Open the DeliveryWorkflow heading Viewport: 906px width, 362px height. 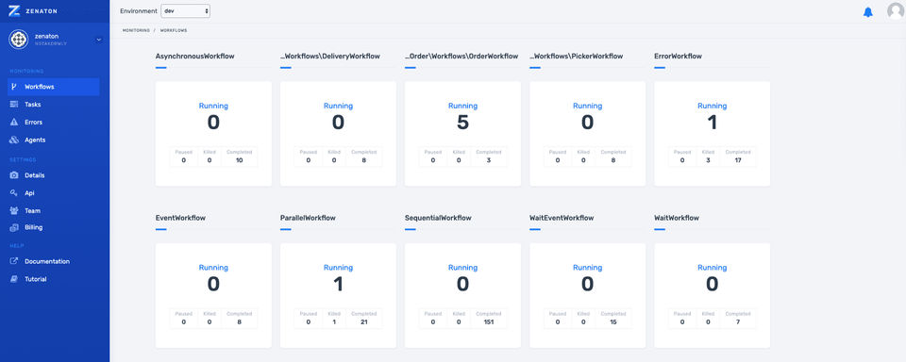[x=330, y=56]
